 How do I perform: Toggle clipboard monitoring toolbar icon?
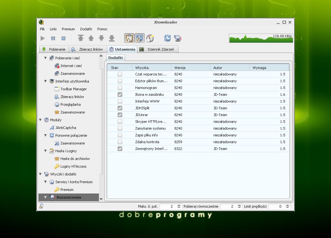129,38
